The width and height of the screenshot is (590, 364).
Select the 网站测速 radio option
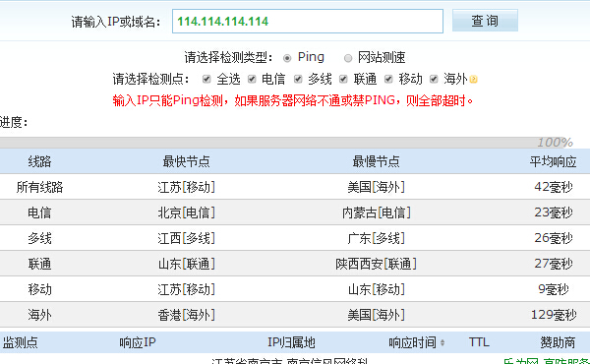(x=348, y=58)
